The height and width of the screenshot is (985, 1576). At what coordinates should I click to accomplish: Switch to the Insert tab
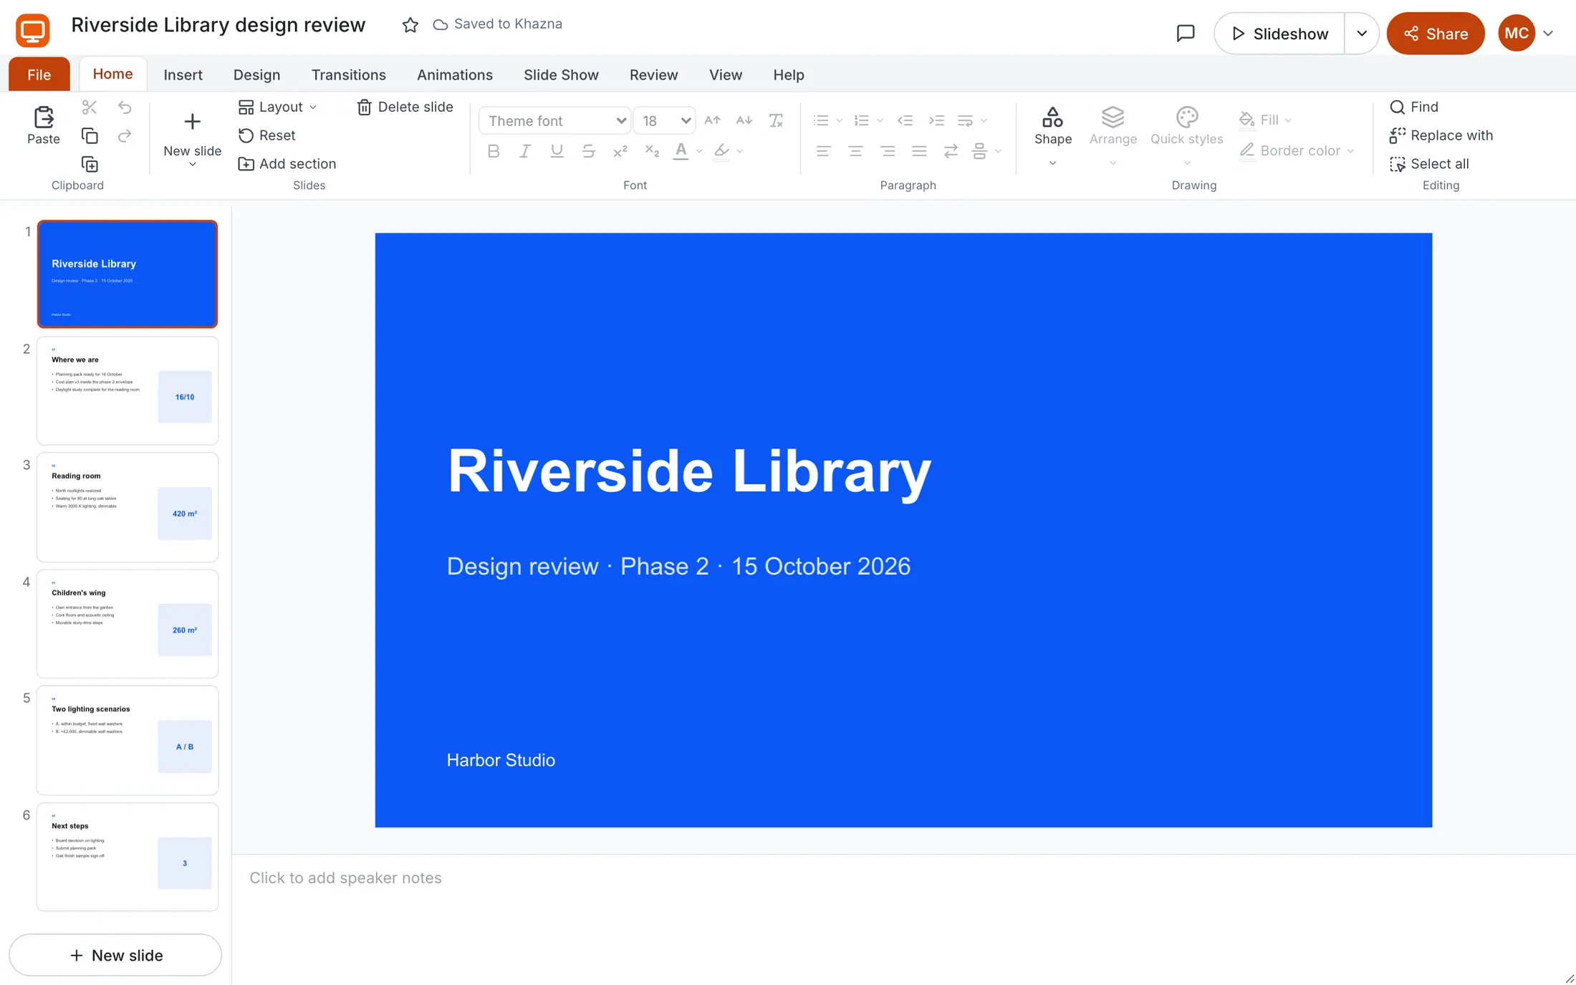pyautogui.click(x=183, y=75)
